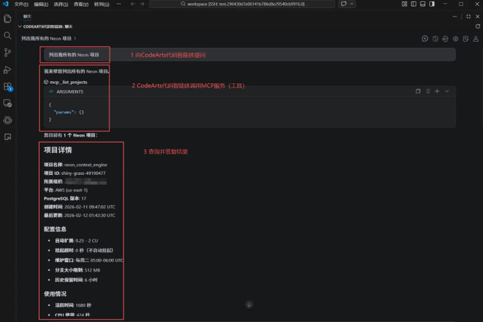The image size is (483, 322).
Task: Open the 编辑(E) menu
Action: 41,4
